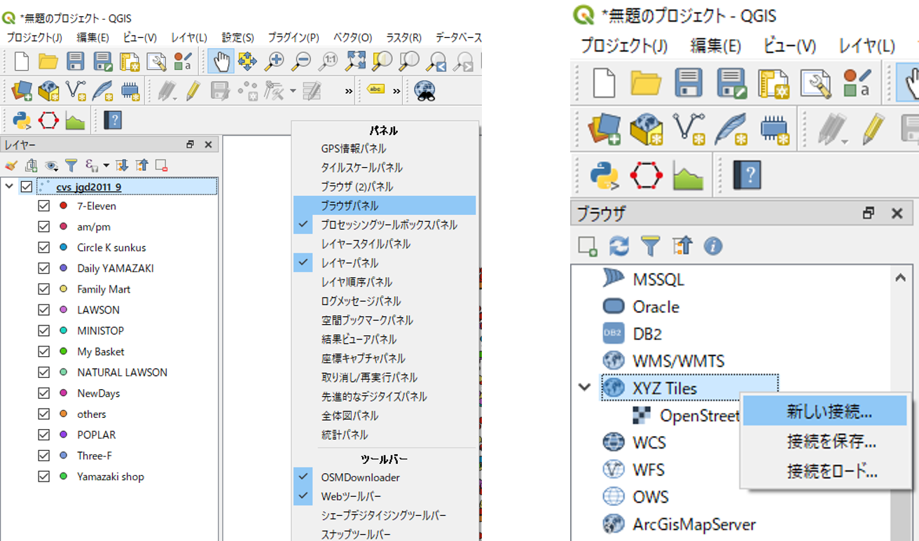Click Pan Map to Selection in left window
This screenshot has height=541, width=919.
[247, 62]
